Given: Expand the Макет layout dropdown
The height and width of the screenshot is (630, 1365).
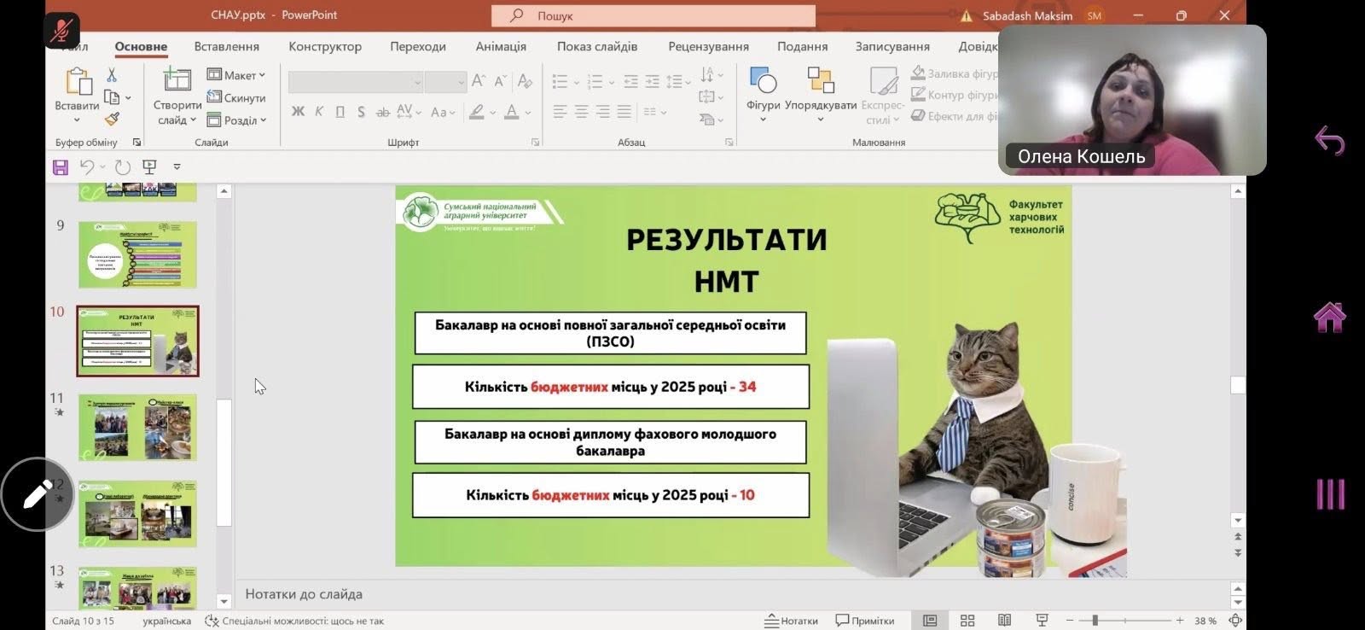Looking at the screenshot, I should [236, 75].
